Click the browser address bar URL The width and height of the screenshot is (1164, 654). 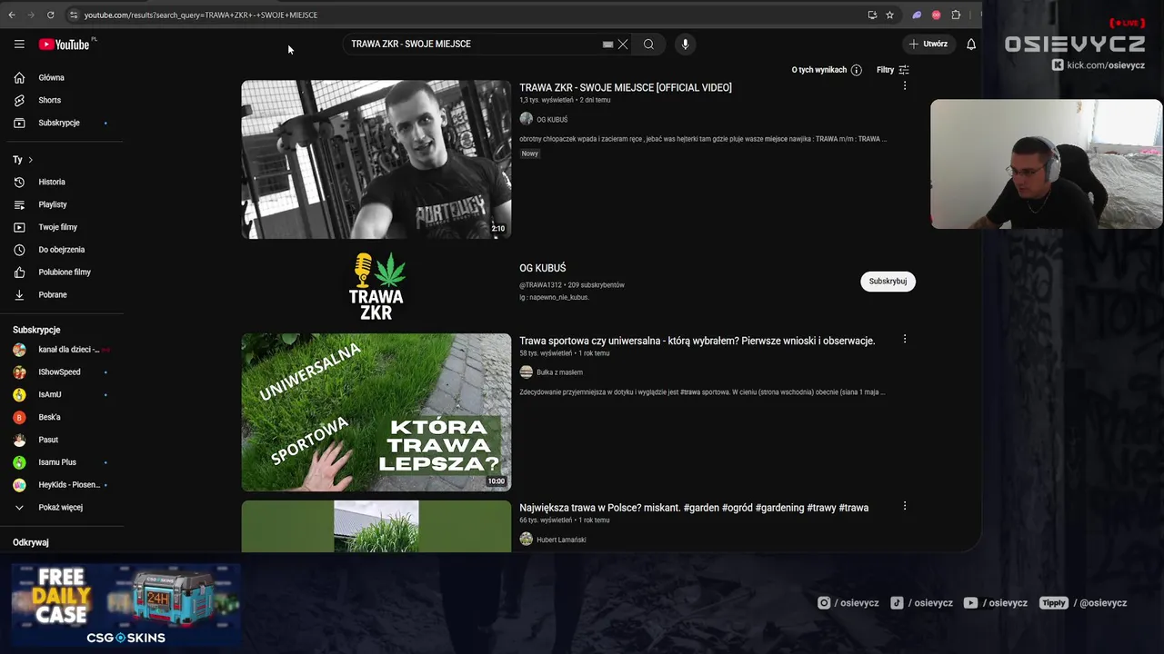coord(201,15)
